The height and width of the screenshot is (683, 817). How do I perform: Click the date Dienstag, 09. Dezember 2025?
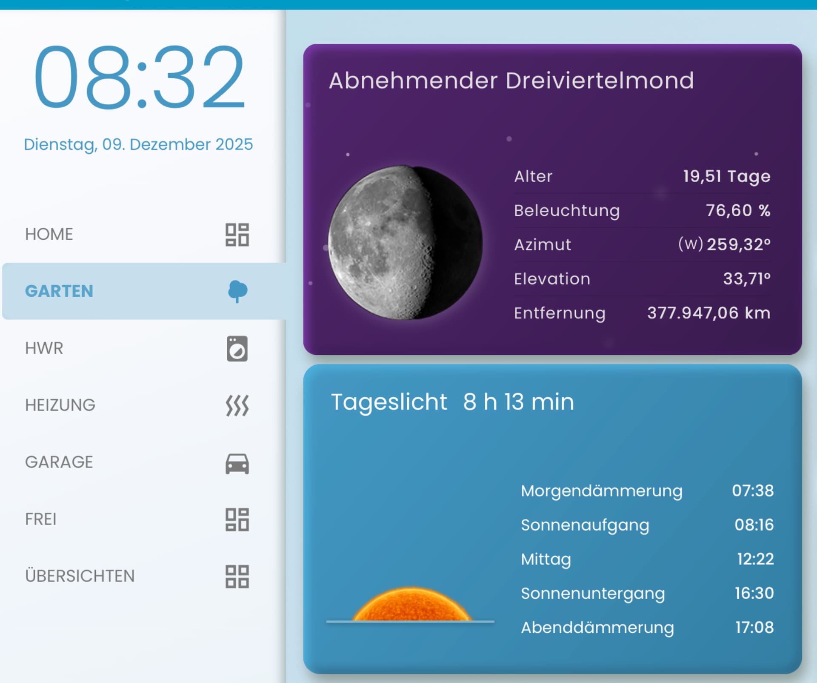(138, 144)
